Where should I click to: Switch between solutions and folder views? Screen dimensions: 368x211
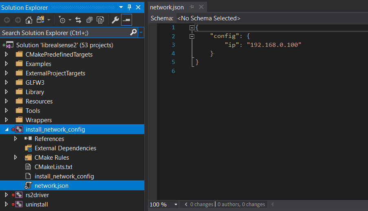coord(40,20)
